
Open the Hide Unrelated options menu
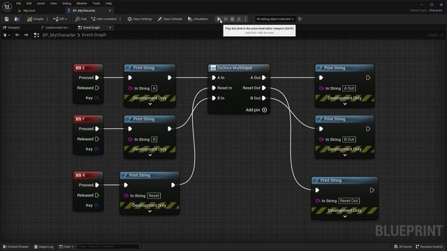coord(120,19)
